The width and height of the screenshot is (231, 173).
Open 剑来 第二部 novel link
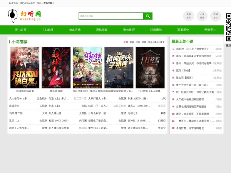pyautogui.click(x=16, y=113)
